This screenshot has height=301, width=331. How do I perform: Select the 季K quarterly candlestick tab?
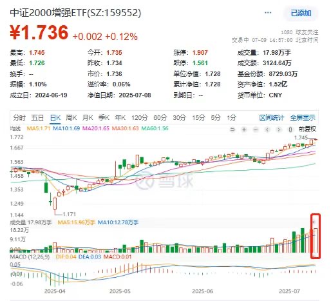click(x=104, y=118)
